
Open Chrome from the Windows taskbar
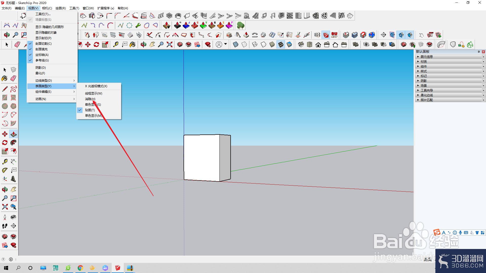point(80,268)
